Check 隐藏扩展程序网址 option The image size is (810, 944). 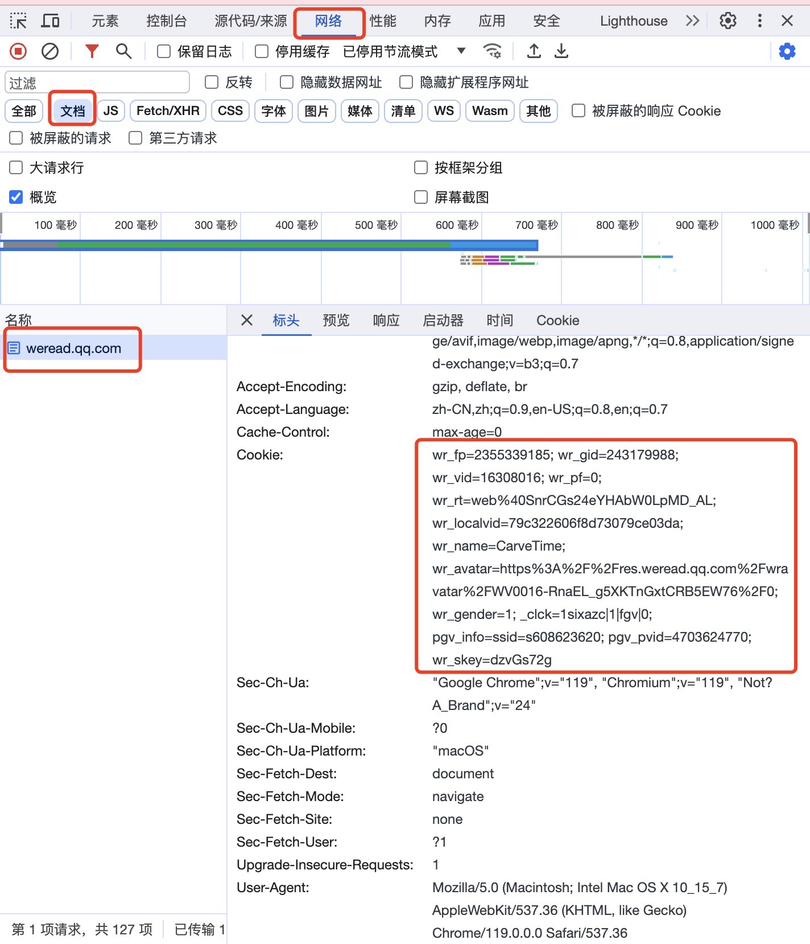click(x=406, y=83)
